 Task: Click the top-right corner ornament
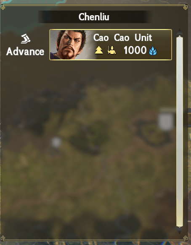[185, 7]
